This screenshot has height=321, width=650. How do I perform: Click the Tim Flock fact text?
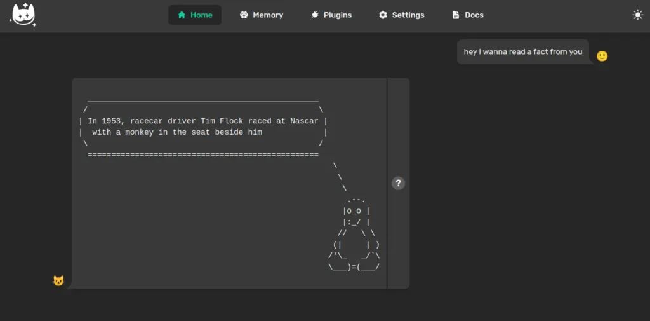(203, 126)
